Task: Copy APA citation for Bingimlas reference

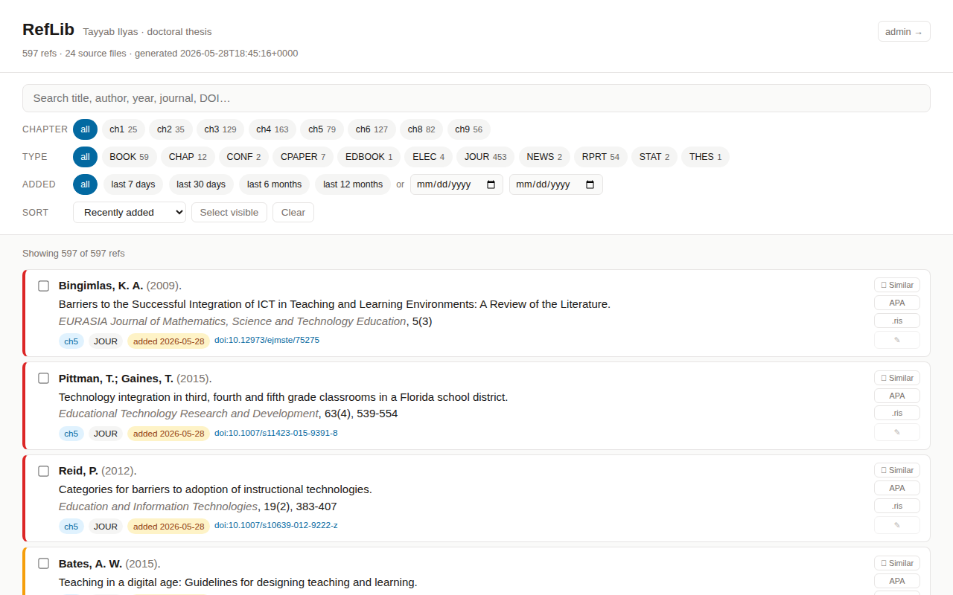Action: [897, 303]
